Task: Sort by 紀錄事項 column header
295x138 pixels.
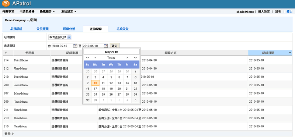Action: click(x=72, y=53)
